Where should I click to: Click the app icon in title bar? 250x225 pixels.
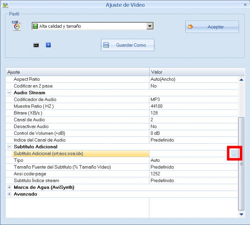(x=5, y=5)
